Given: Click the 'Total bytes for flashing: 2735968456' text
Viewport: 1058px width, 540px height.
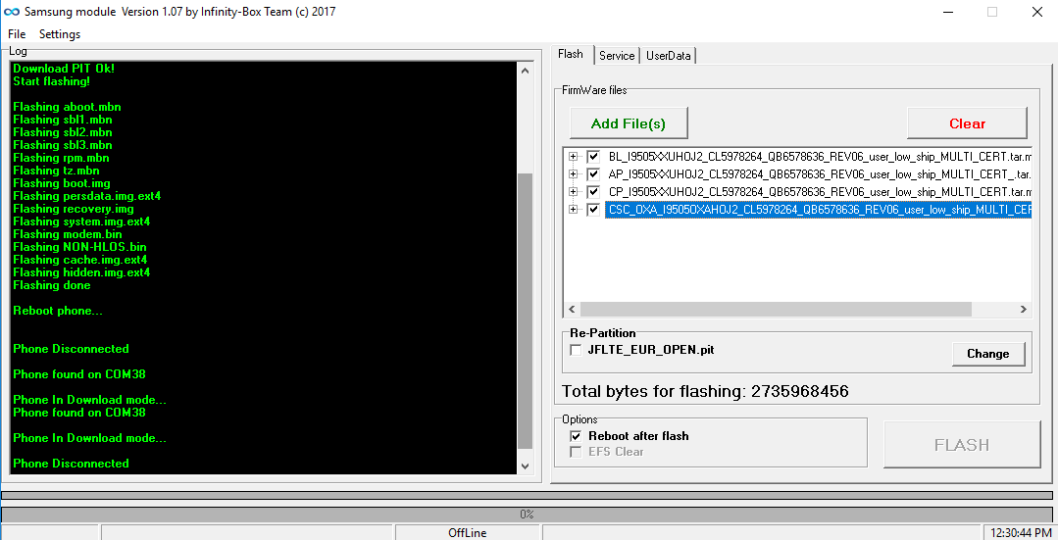Looking at the screenshot, I should (x=705, y=391).
